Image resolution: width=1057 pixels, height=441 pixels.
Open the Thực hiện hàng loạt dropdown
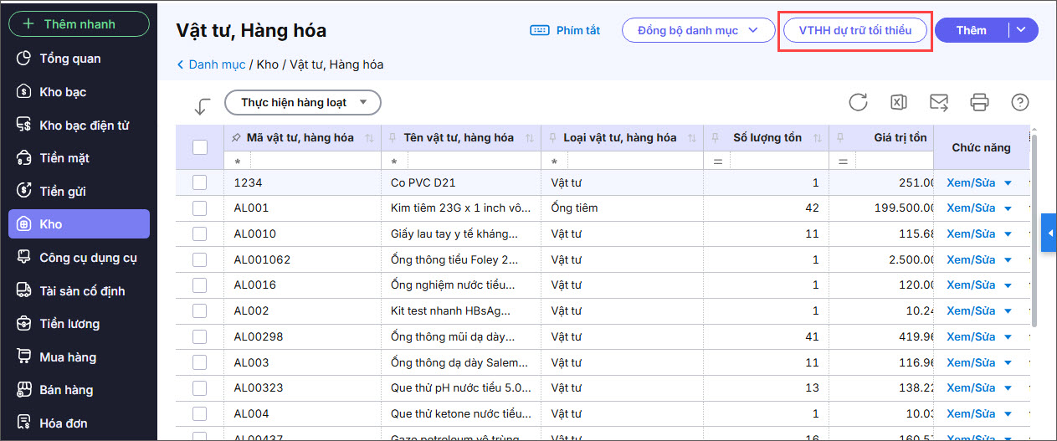coord(303,103)
